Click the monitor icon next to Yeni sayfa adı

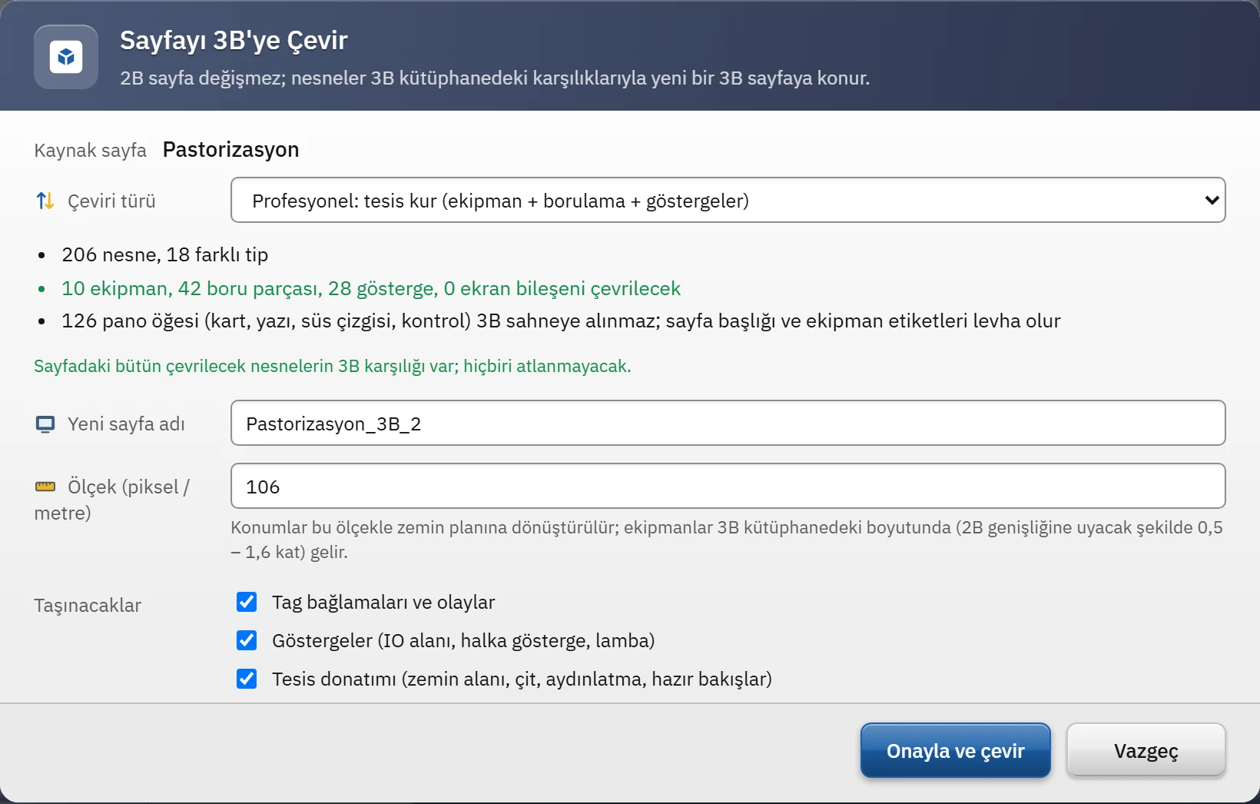coord(45,424)
